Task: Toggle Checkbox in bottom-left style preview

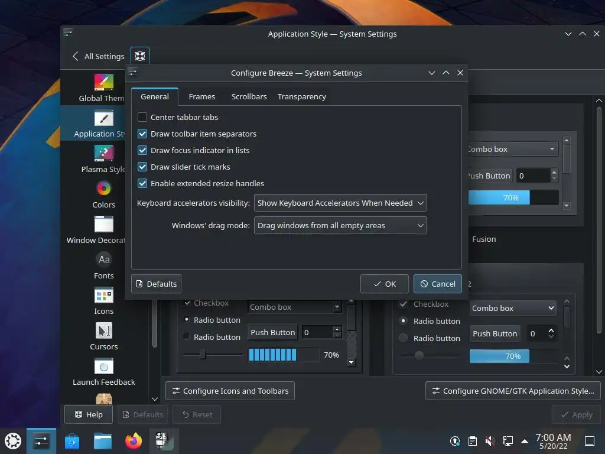Action: [x=187, y=303]
